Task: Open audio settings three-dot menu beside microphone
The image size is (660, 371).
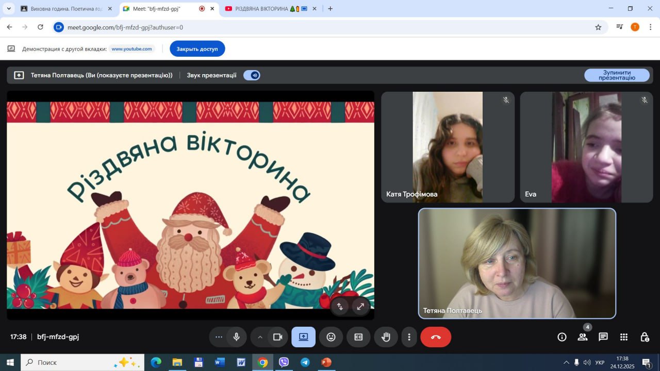Action: pyautogui.click(x=219, y=337)
